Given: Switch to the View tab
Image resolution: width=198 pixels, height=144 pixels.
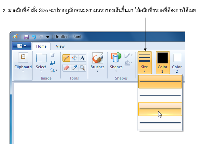Looking at the screenshot, I should coord(60,46).
